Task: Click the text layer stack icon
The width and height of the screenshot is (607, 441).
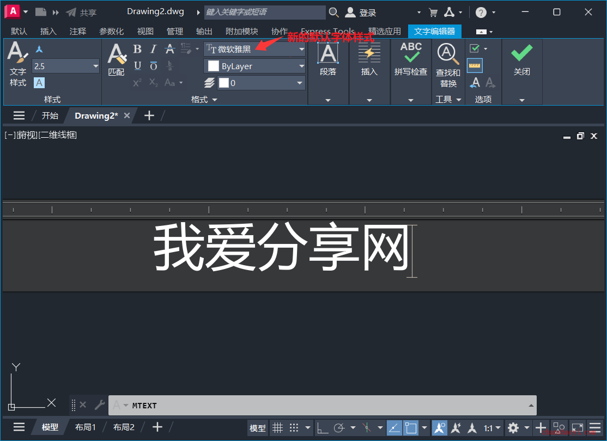Action: (x=209, y=83)
